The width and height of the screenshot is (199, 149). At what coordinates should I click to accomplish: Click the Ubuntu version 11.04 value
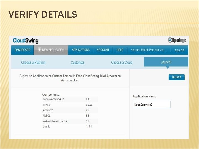point(89,126)
